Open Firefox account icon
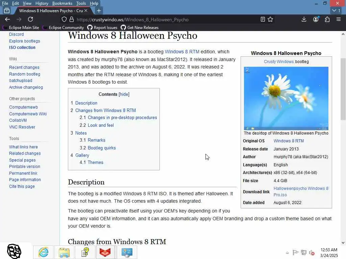 click(x=316, y=19)
